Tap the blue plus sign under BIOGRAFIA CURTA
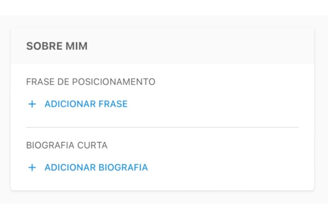The width and height of the screenshot is (328, 219). click(32, 168)
